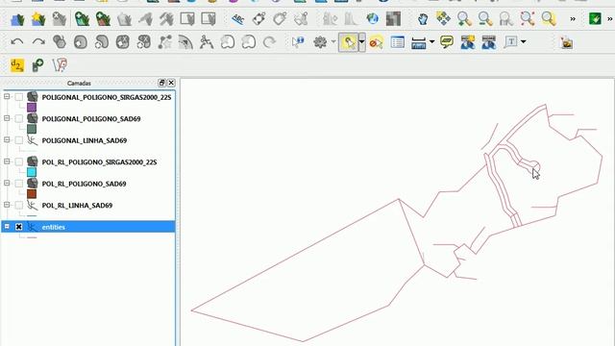
Task: Select the POLIGONAL_POLIGONO_SAD69 layer name
Action: 91,119
